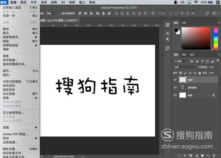Open the 滤镜 menu in menu bar
The height and width of the screenshot is (158, 221).
point(54,2)
